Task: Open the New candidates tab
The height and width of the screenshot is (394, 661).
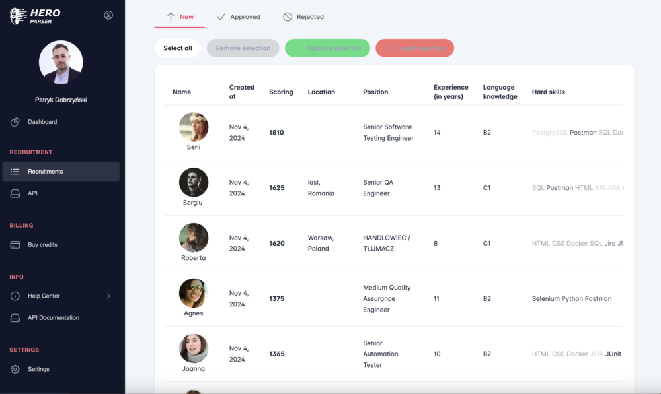Action: 180,17
